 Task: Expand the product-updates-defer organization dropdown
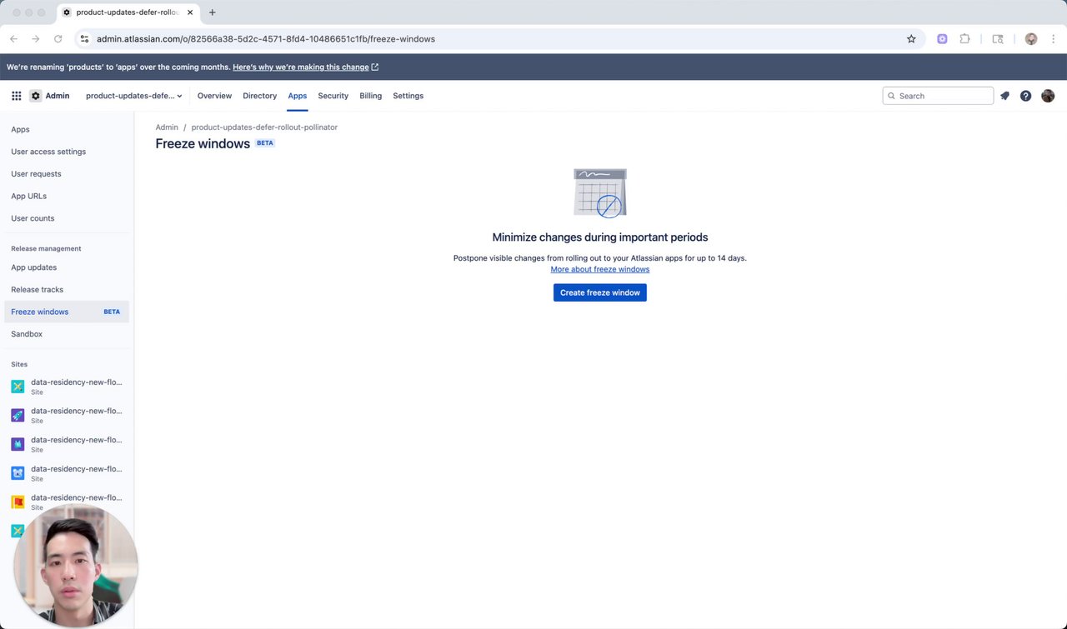click(133, 96)
